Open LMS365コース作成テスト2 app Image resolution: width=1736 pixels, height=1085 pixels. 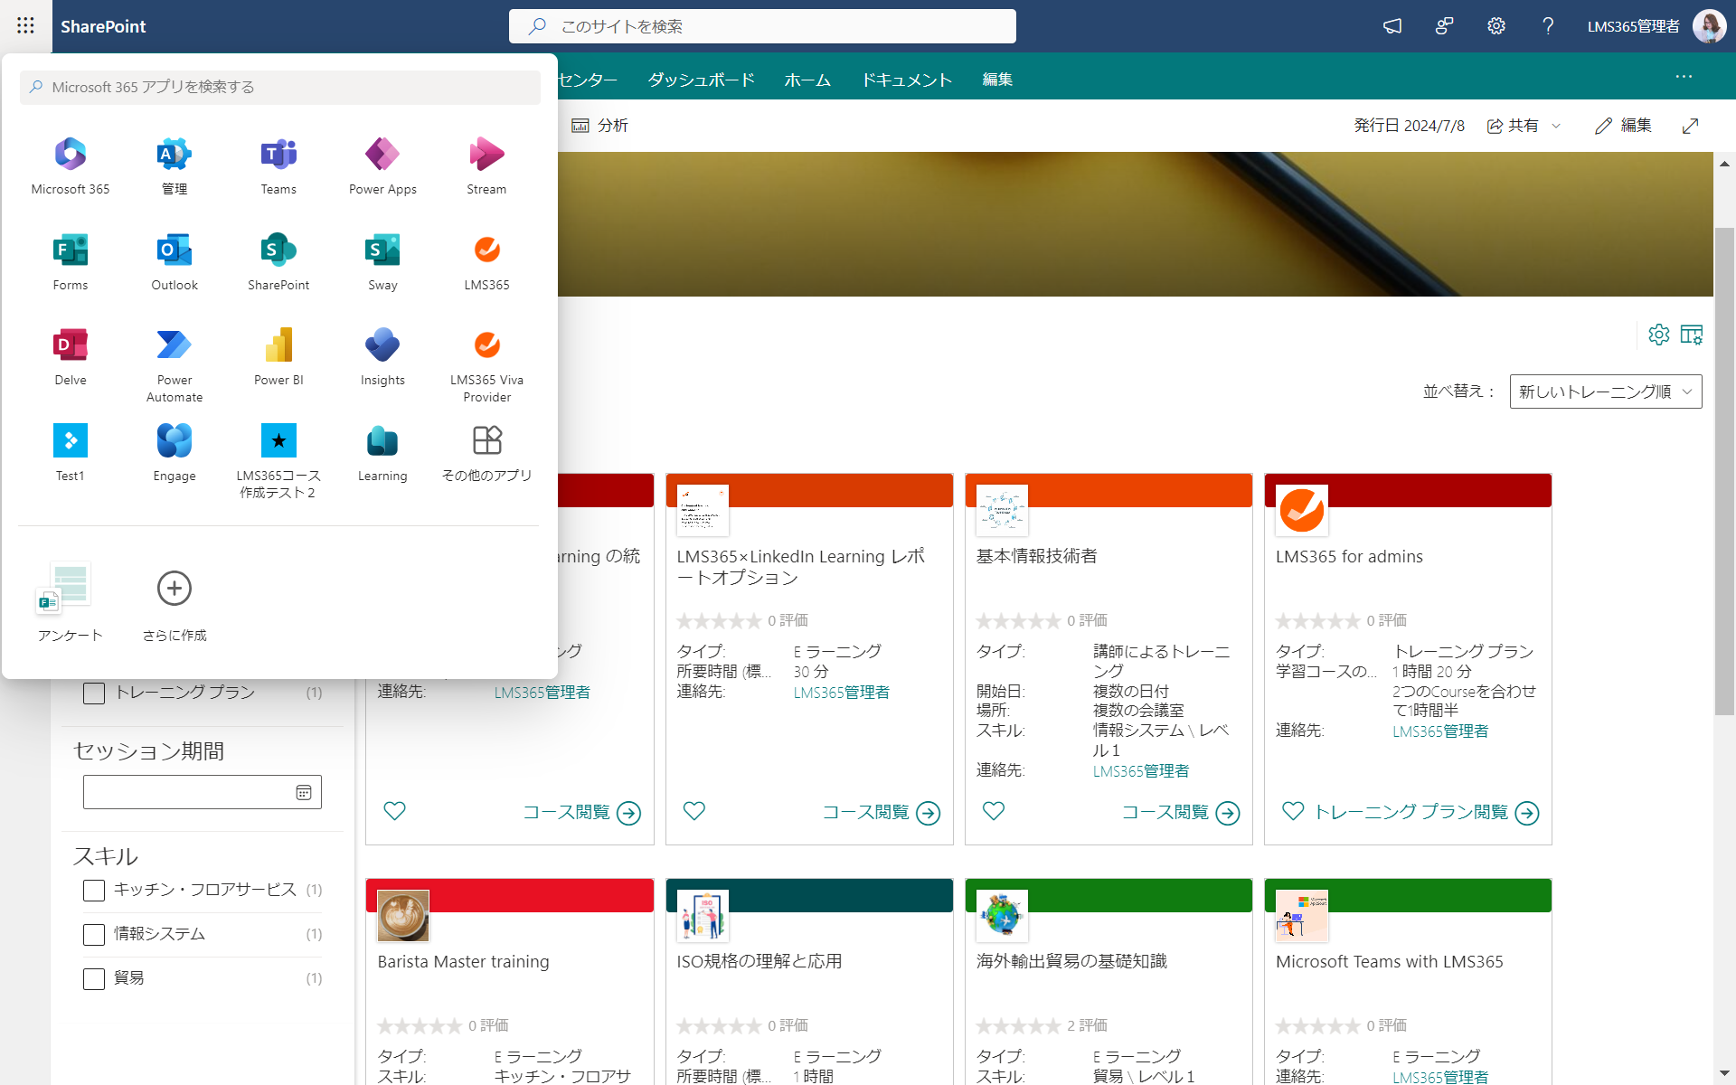[x=278, y=460]
